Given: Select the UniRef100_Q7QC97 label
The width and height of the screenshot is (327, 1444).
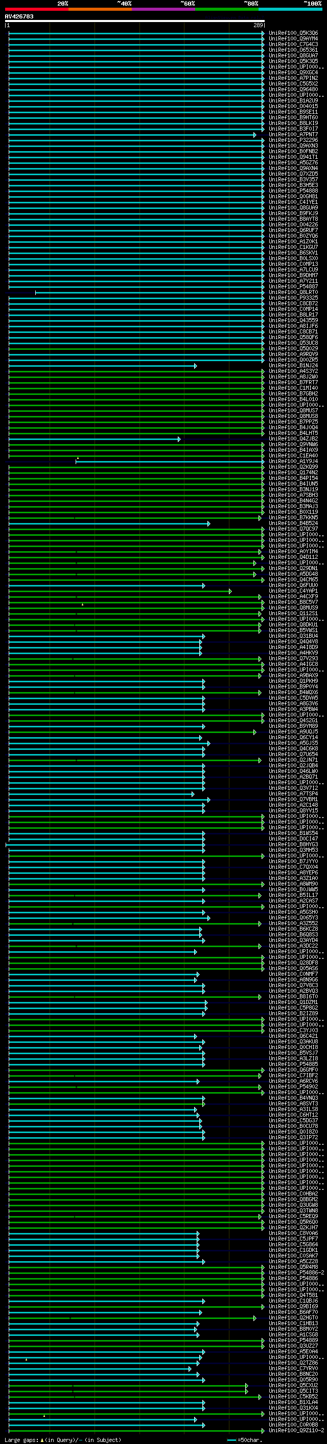Looking at the screenshot, I should tap(293, 529).
